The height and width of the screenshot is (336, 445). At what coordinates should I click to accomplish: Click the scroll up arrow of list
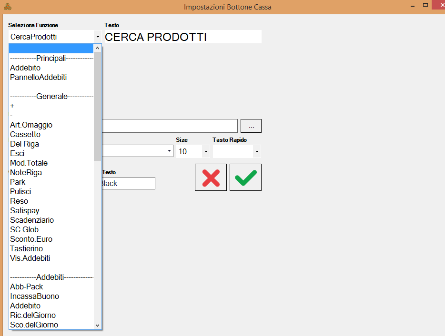[98, 48]
